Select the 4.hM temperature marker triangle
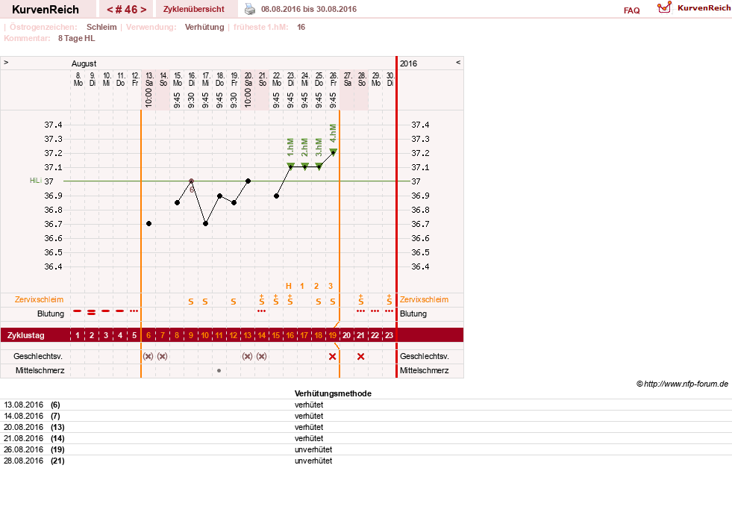The height and width of the screenshot is (527, 732). coord(334,152)
